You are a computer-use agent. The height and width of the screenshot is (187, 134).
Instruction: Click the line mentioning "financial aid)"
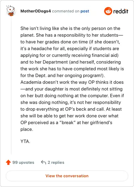(69, 55)
